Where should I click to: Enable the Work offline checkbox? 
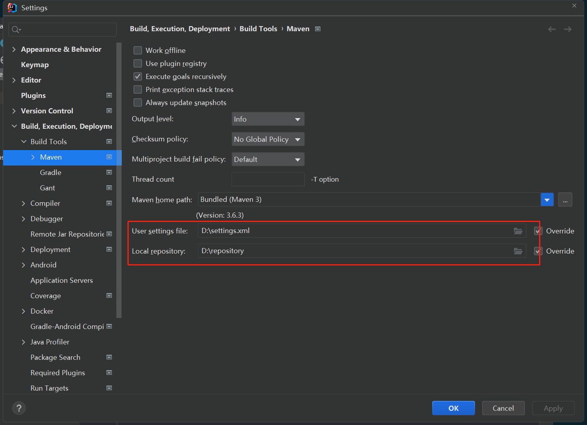(138, 51)
